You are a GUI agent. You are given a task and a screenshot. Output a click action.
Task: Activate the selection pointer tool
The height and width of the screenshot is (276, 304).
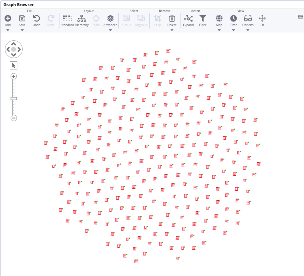click(x=13, y=65)
